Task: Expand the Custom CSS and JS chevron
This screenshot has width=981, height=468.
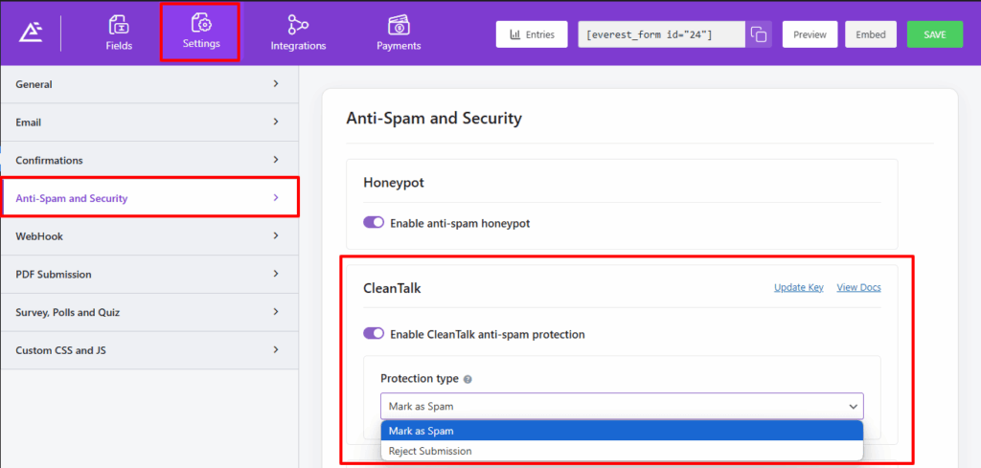Action: pyautogui.click(x=276, y=350)
